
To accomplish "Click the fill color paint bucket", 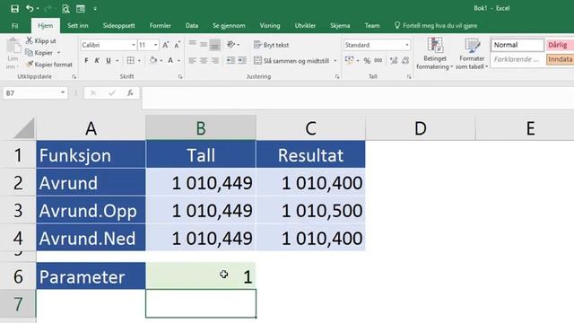I will [x=153, y=60].
